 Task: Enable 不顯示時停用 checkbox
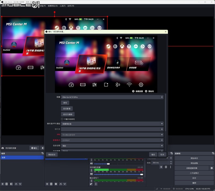[x=62, y=119]
